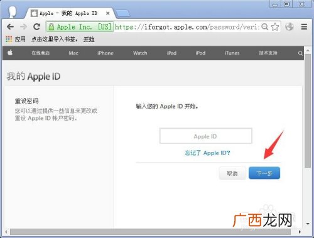Click the 取消 cancel button
This screenshot has width=314, height=238.
coord(232,173)
